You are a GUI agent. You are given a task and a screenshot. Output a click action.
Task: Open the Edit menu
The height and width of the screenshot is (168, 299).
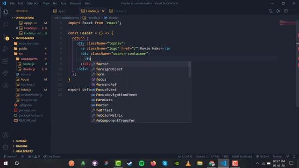coord(21,3)
